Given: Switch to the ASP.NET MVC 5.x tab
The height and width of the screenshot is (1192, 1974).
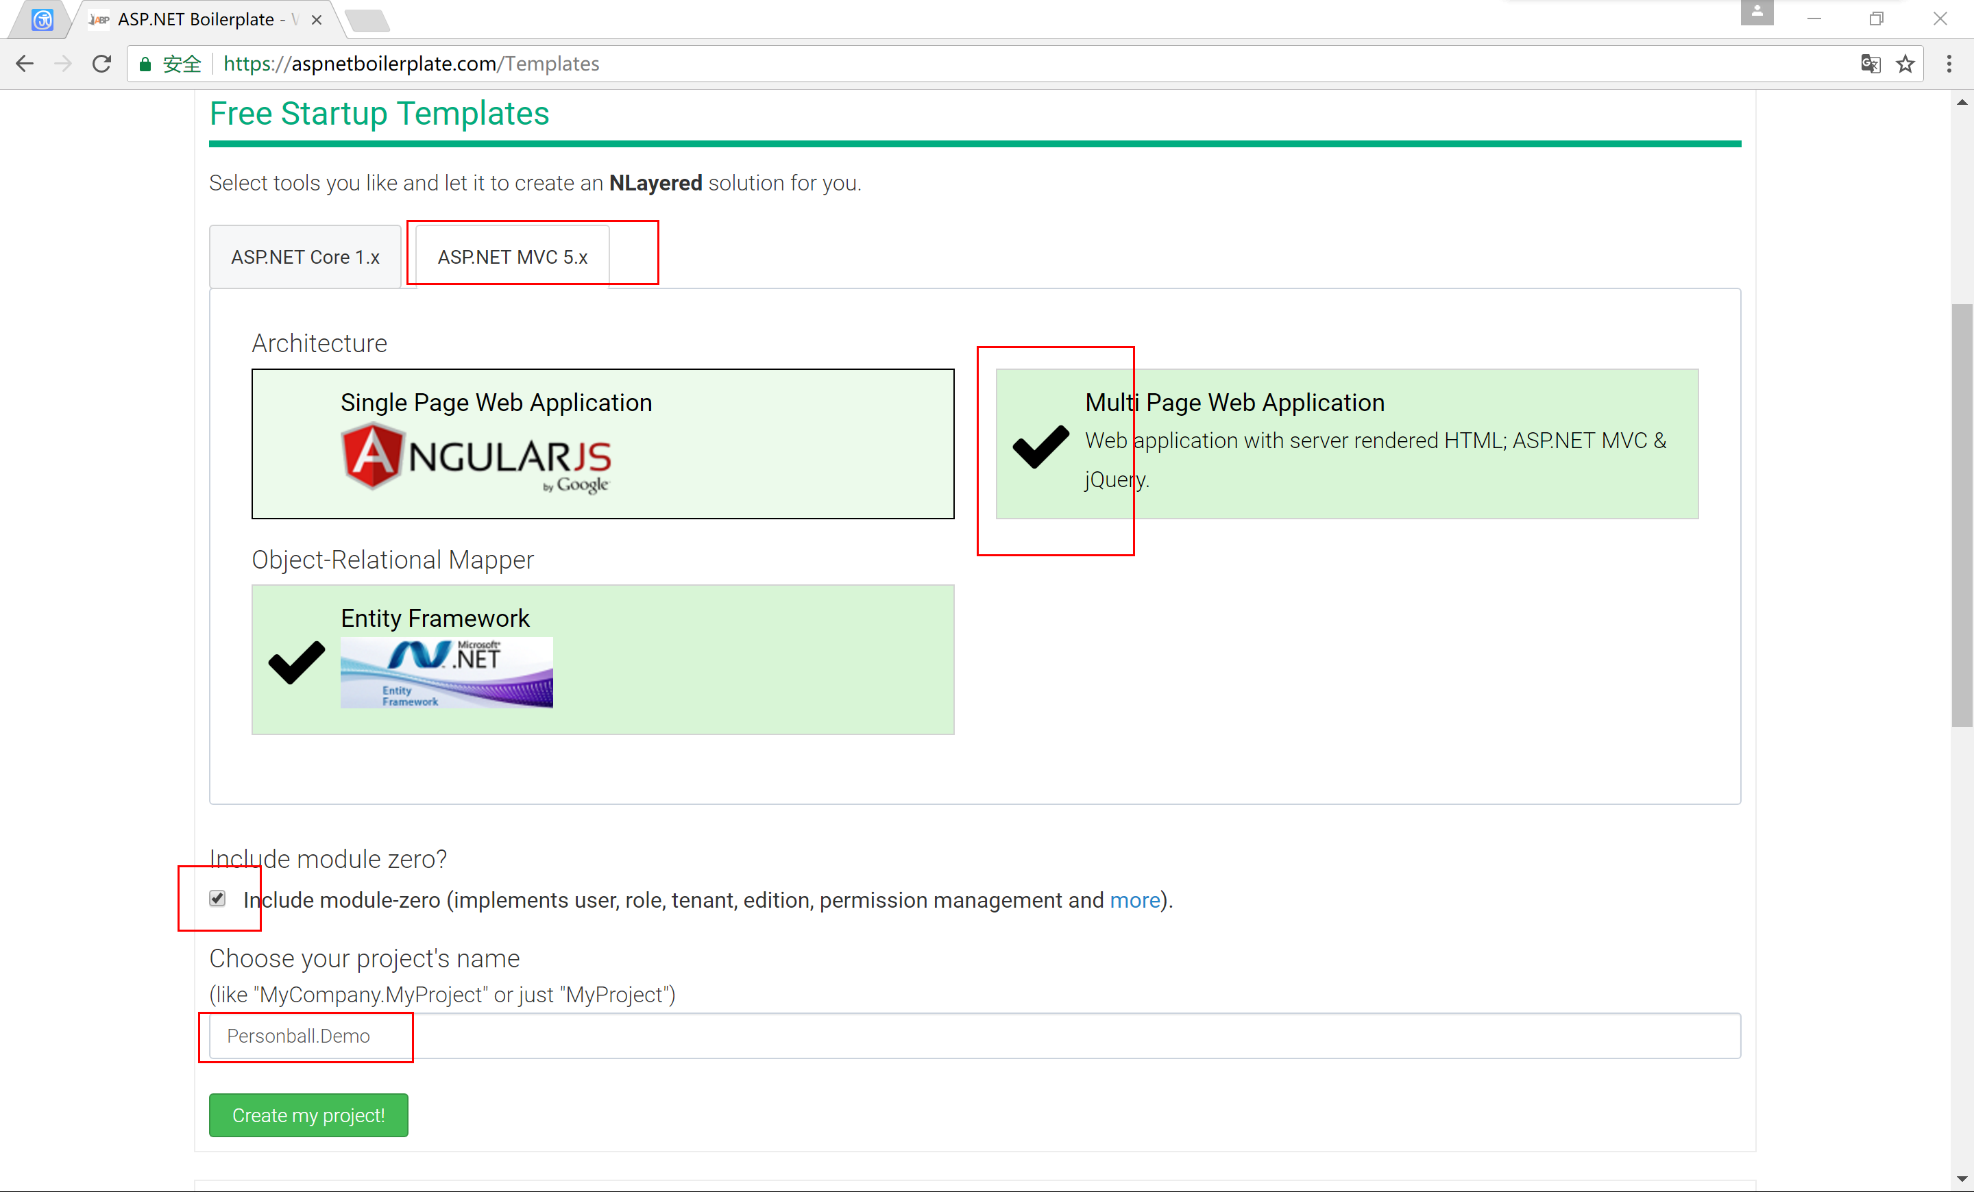Looking at the screenshot, I should (x=513, y=257).
